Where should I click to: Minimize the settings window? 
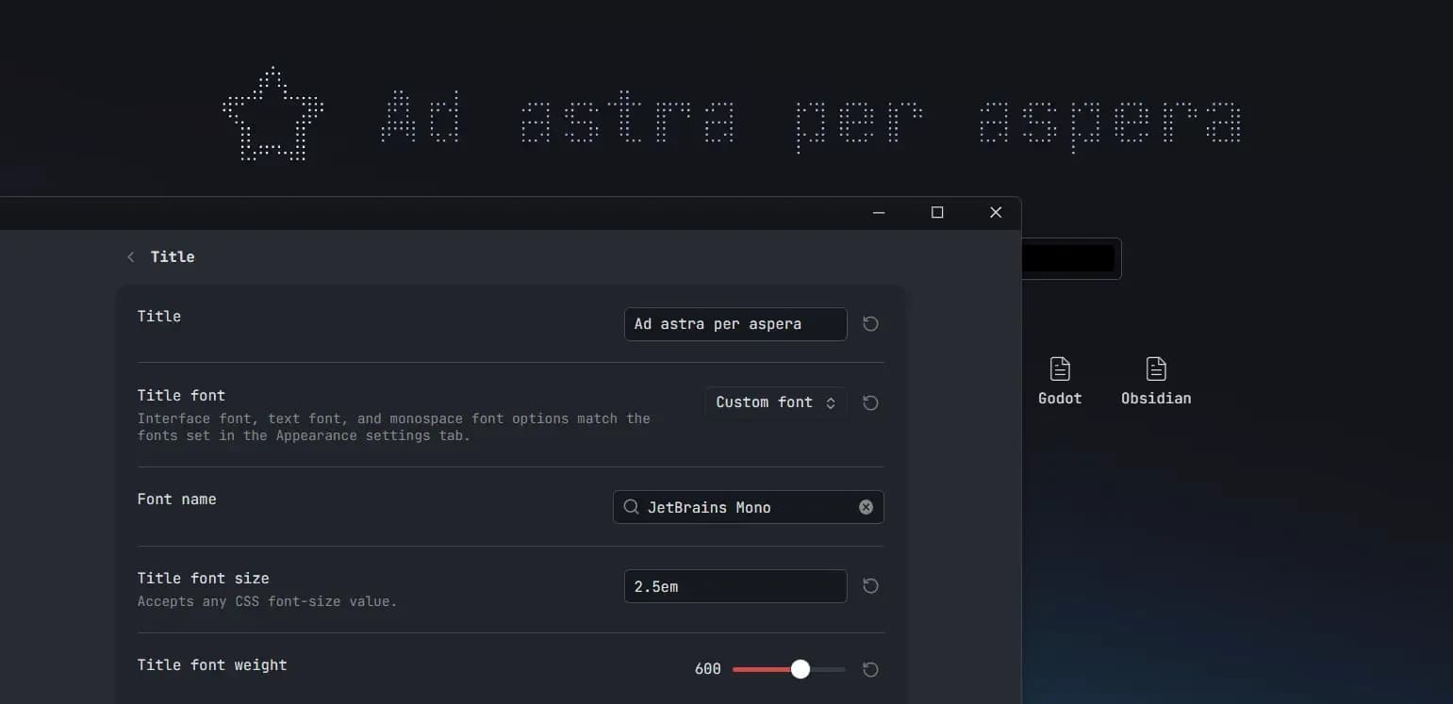879,213
